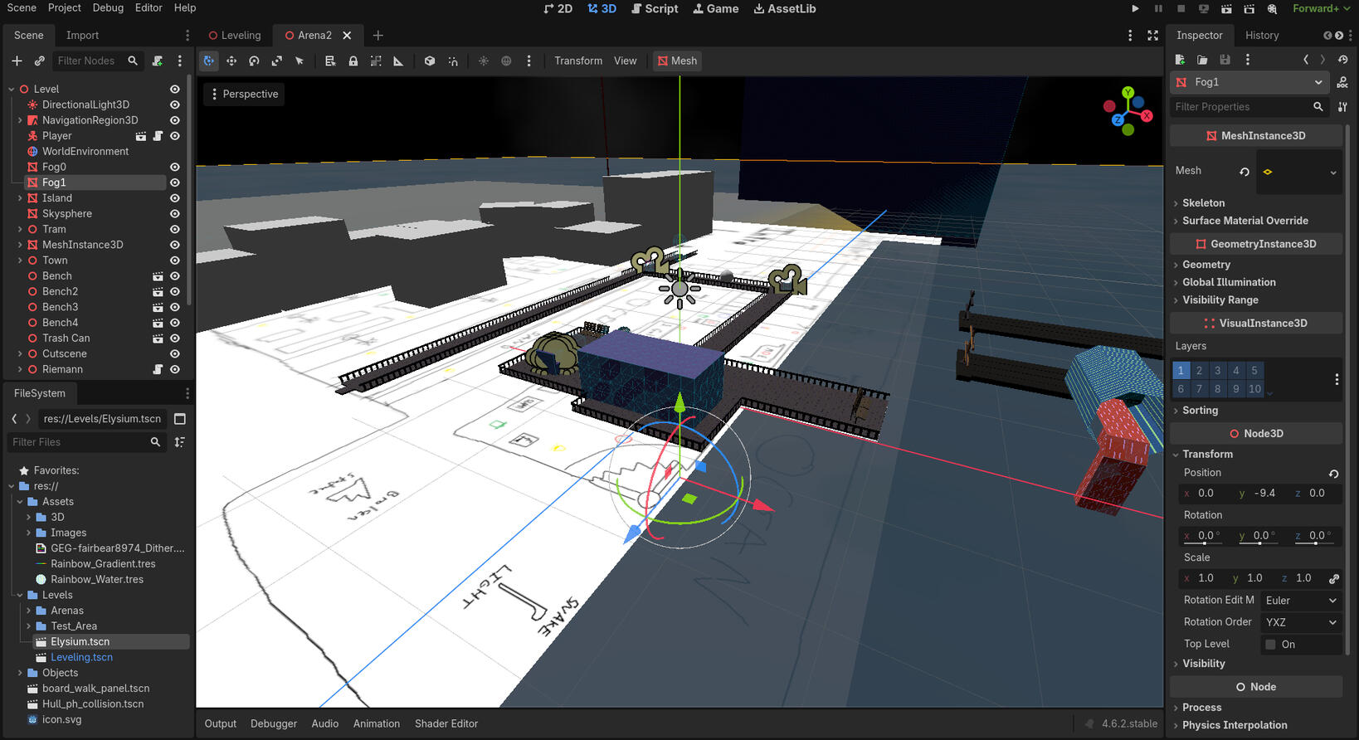Toggle the FileSystem split mode icon

(180, 419)
